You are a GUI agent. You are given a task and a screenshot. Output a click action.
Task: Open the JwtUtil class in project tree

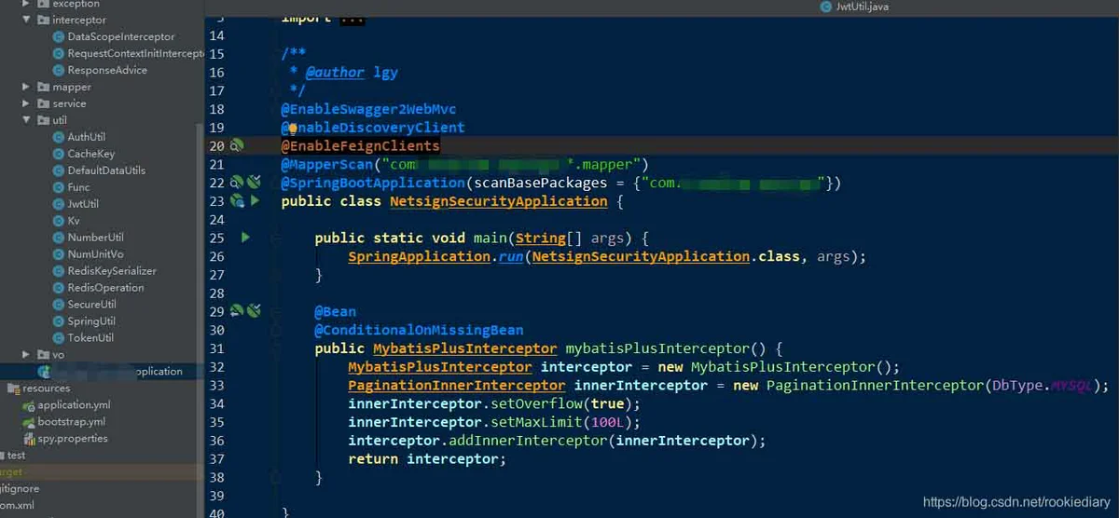83,204
